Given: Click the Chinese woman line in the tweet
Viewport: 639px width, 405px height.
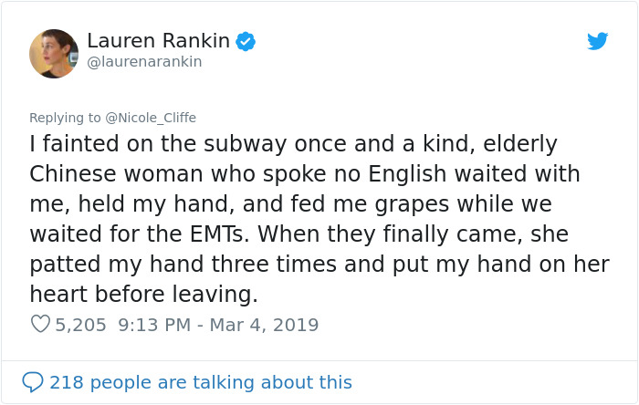Looking at the screenshot, I should pyautogui.click(x=305, y=174).
